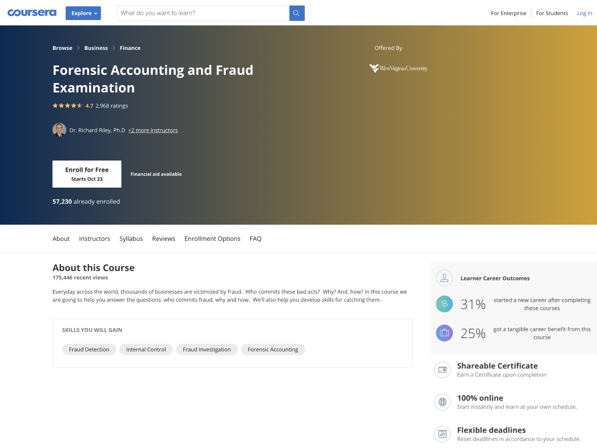Viewport: 597px width, 448px height.
Task: Click the chevron arrow between Browse and Business
Action: pos(78,48)
